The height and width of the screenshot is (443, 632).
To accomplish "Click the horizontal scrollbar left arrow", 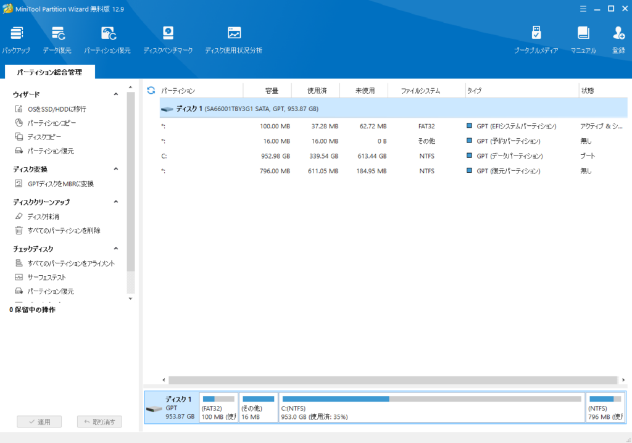I will (x=164, y=379).
